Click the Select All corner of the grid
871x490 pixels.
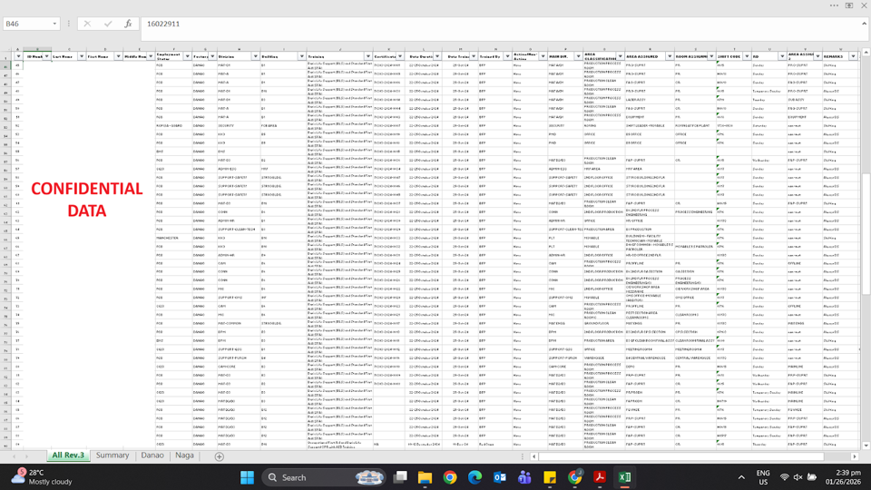pos(5,49)
